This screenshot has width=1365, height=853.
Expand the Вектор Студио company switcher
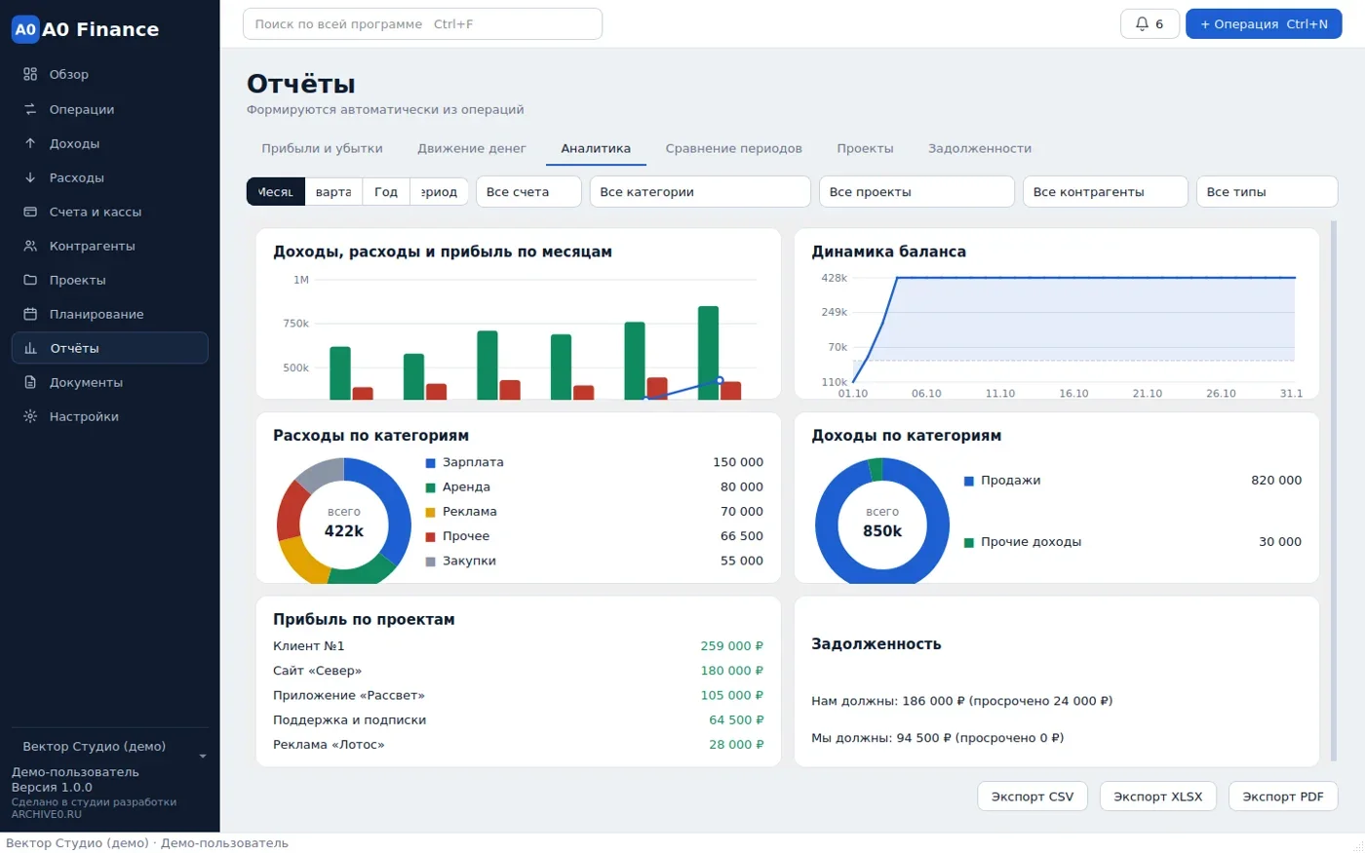click(110, 747)
